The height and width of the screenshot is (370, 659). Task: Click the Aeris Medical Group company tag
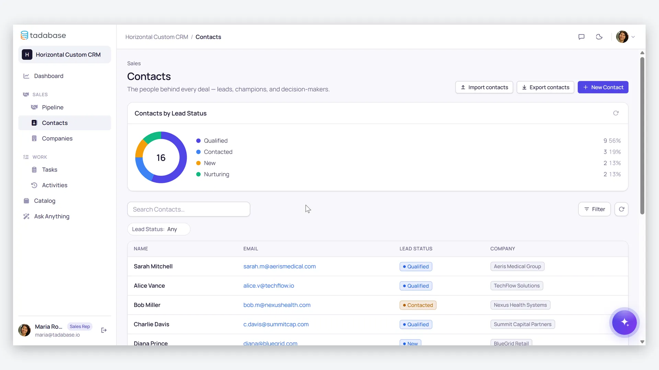(517, 266)
